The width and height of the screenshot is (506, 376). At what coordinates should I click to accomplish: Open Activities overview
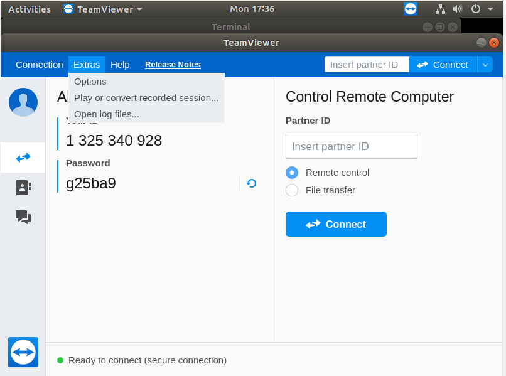tap(30, 9)
